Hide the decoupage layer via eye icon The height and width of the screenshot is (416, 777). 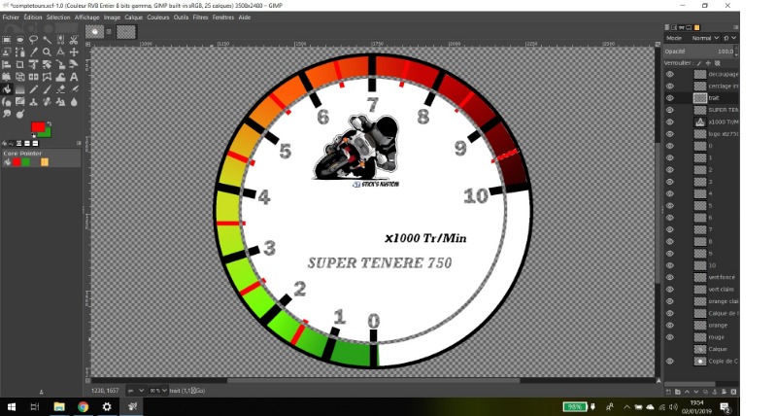click(x=669, y=74)
